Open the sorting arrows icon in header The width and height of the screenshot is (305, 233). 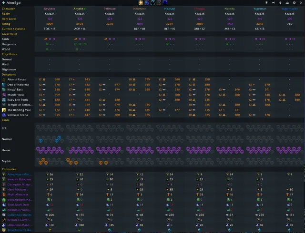point(280,3)
